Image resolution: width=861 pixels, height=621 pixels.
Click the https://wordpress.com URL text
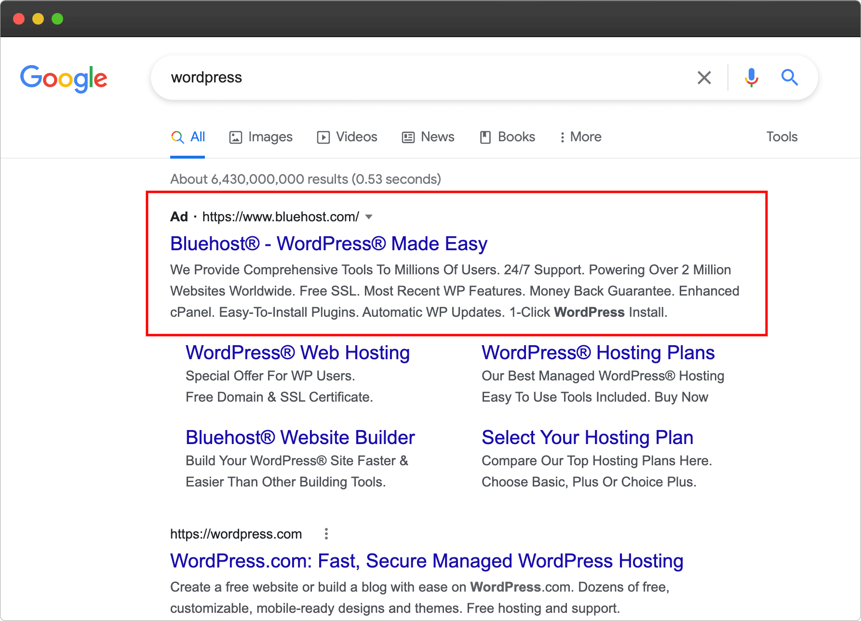pos(236,534)
